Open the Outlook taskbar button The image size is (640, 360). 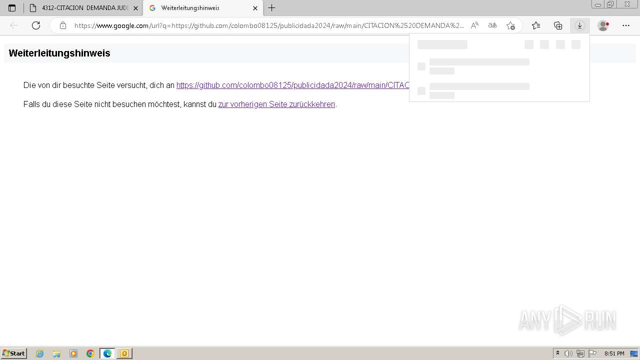coord(124,353)
